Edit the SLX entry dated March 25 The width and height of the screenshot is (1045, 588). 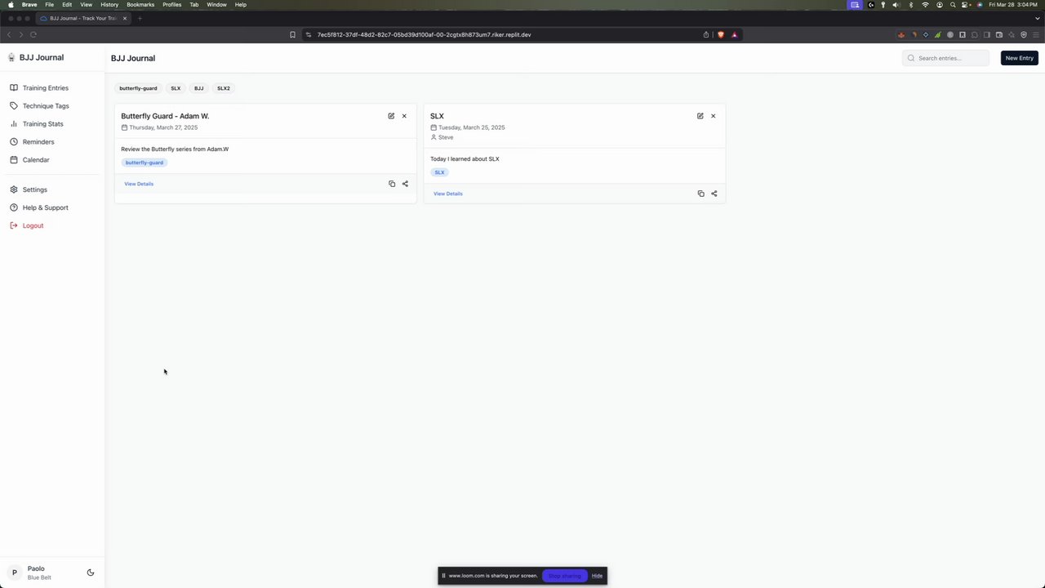coord(700,116)
